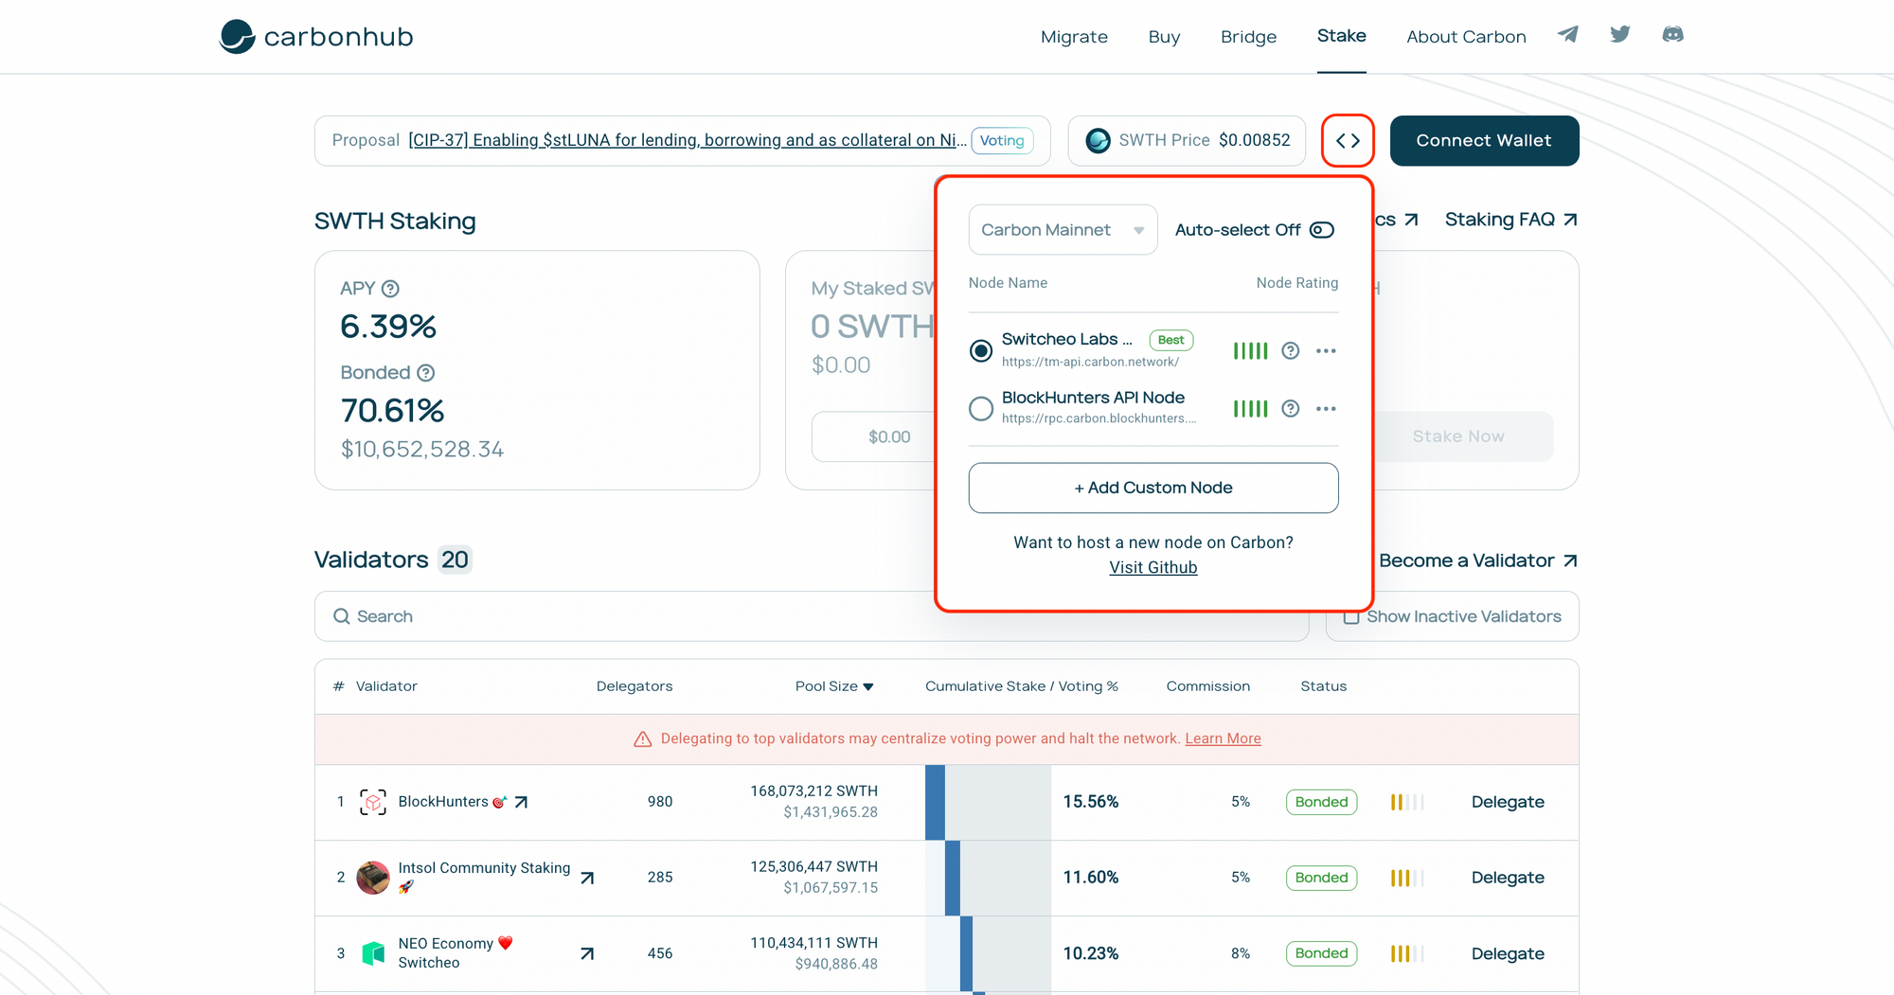Click Switcheo Labs node rating bars
Image resolution: width=1894 pixels, height=995 pixels.
tap(1250, 351)
